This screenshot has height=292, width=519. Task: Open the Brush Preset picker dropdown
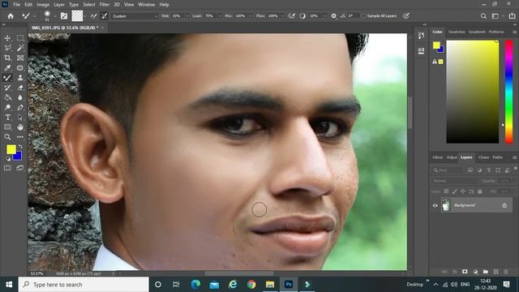[x=54, y=16]
